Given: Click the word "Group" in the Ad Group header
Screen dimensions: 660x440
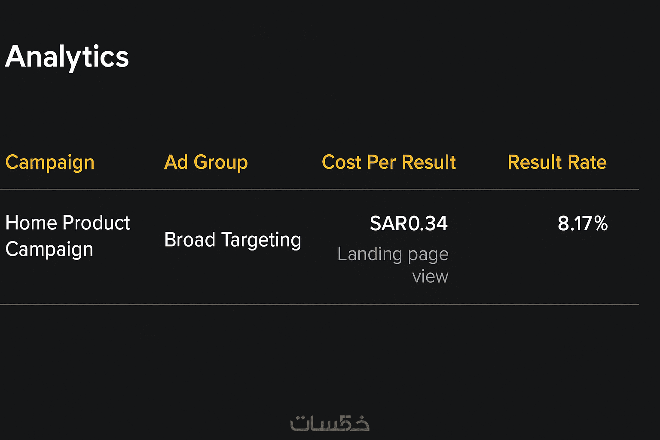Looking at the screenshot, I should click(220, 162).
